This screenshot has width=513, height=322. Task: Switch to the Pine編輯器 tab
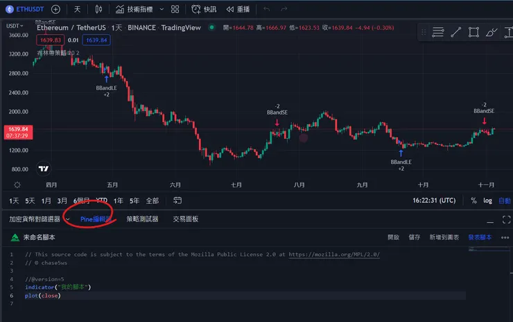click(x=96, y=219)
